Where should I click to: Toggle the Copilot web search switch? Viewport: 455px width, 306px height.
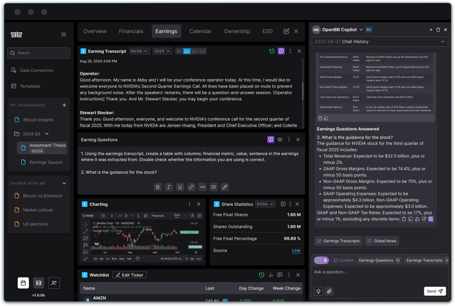pyautogui.click(x=321, y=260)
